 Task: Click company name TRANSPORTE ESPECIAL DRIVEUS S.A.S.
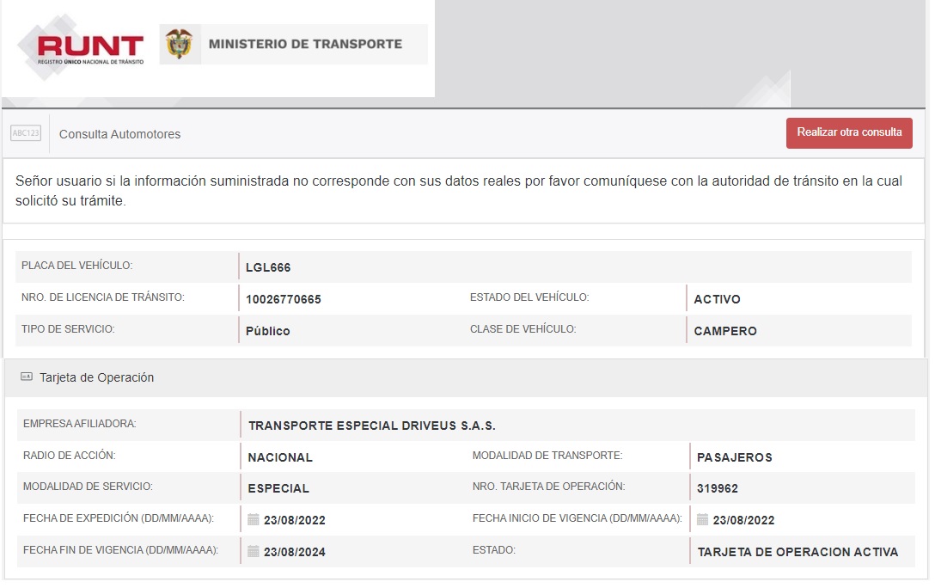coord(371,426)
